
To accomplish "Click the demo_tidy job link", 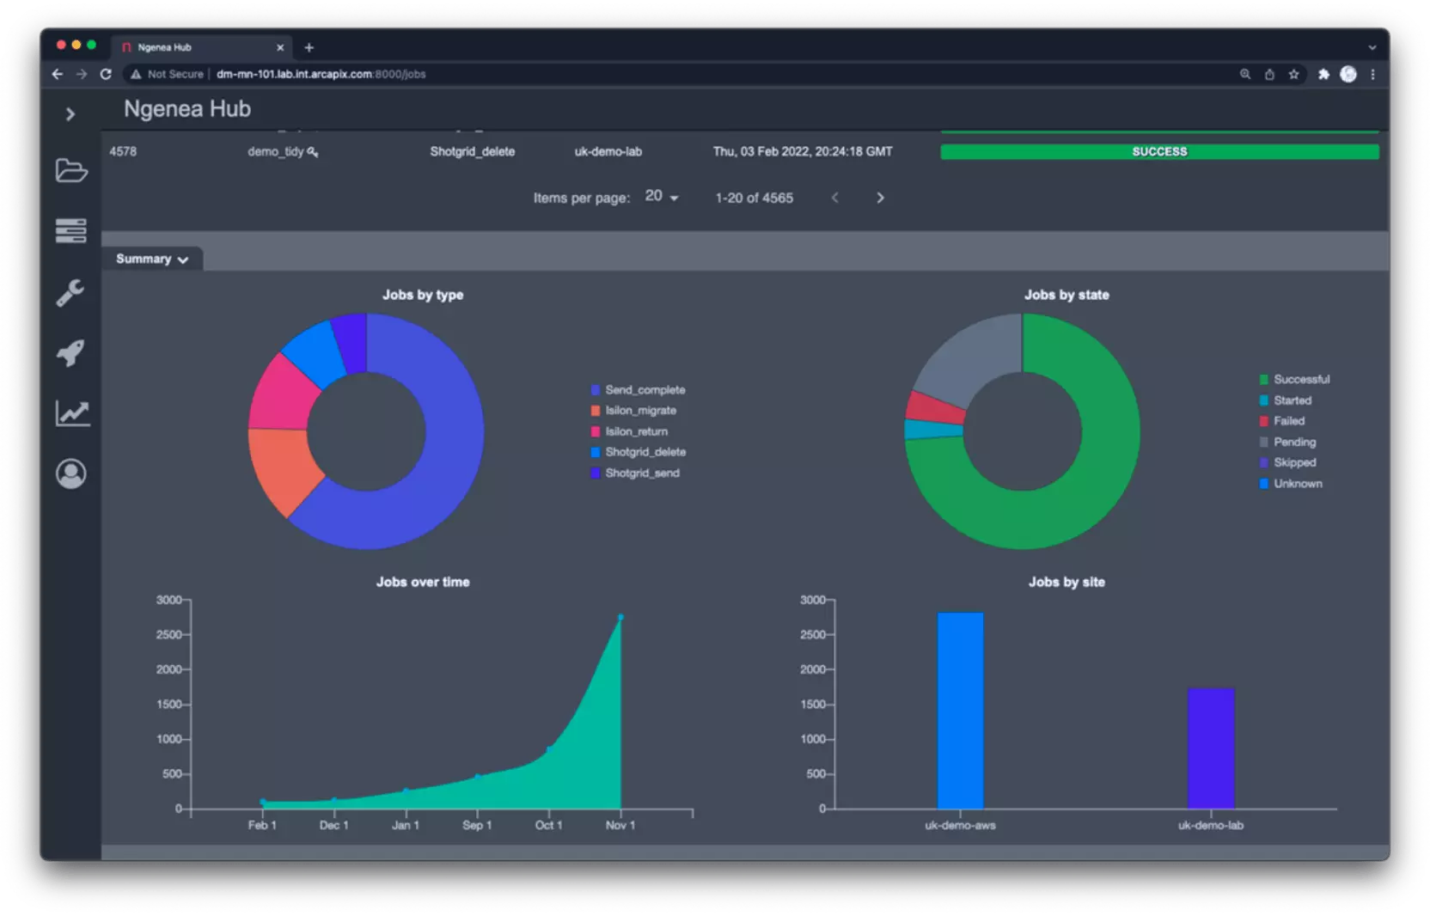I will 277,152.
